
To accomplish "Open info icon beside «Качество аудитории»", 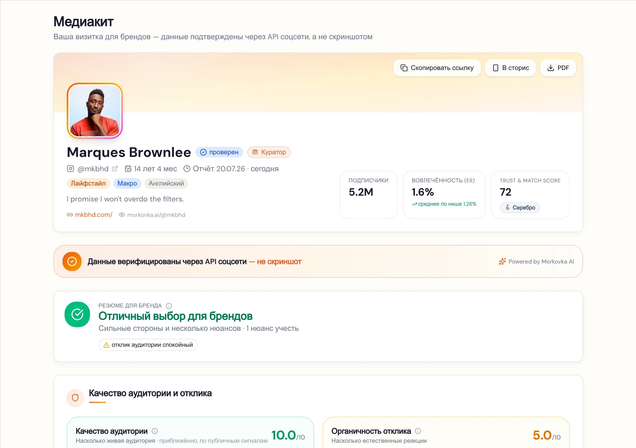I will (155, 431).
